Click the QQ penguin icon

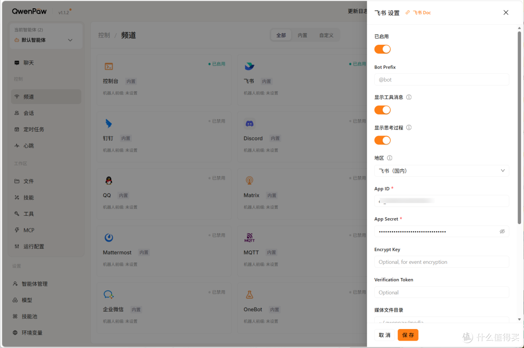[109, 181]
